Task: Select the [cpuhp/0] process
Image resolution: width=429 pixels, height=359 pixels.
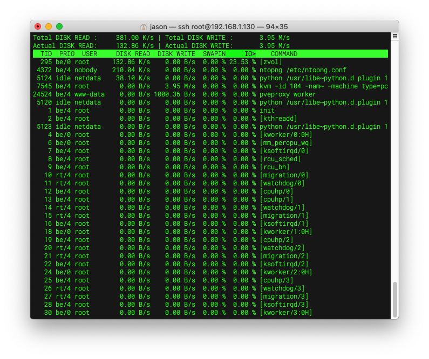Action: pyautogui.click(x=276, y=191)
